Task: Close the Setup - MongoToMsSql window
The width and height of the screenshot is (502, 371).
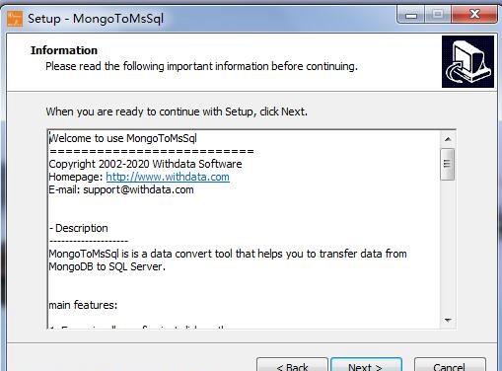Action: click(x=474, y=15)
